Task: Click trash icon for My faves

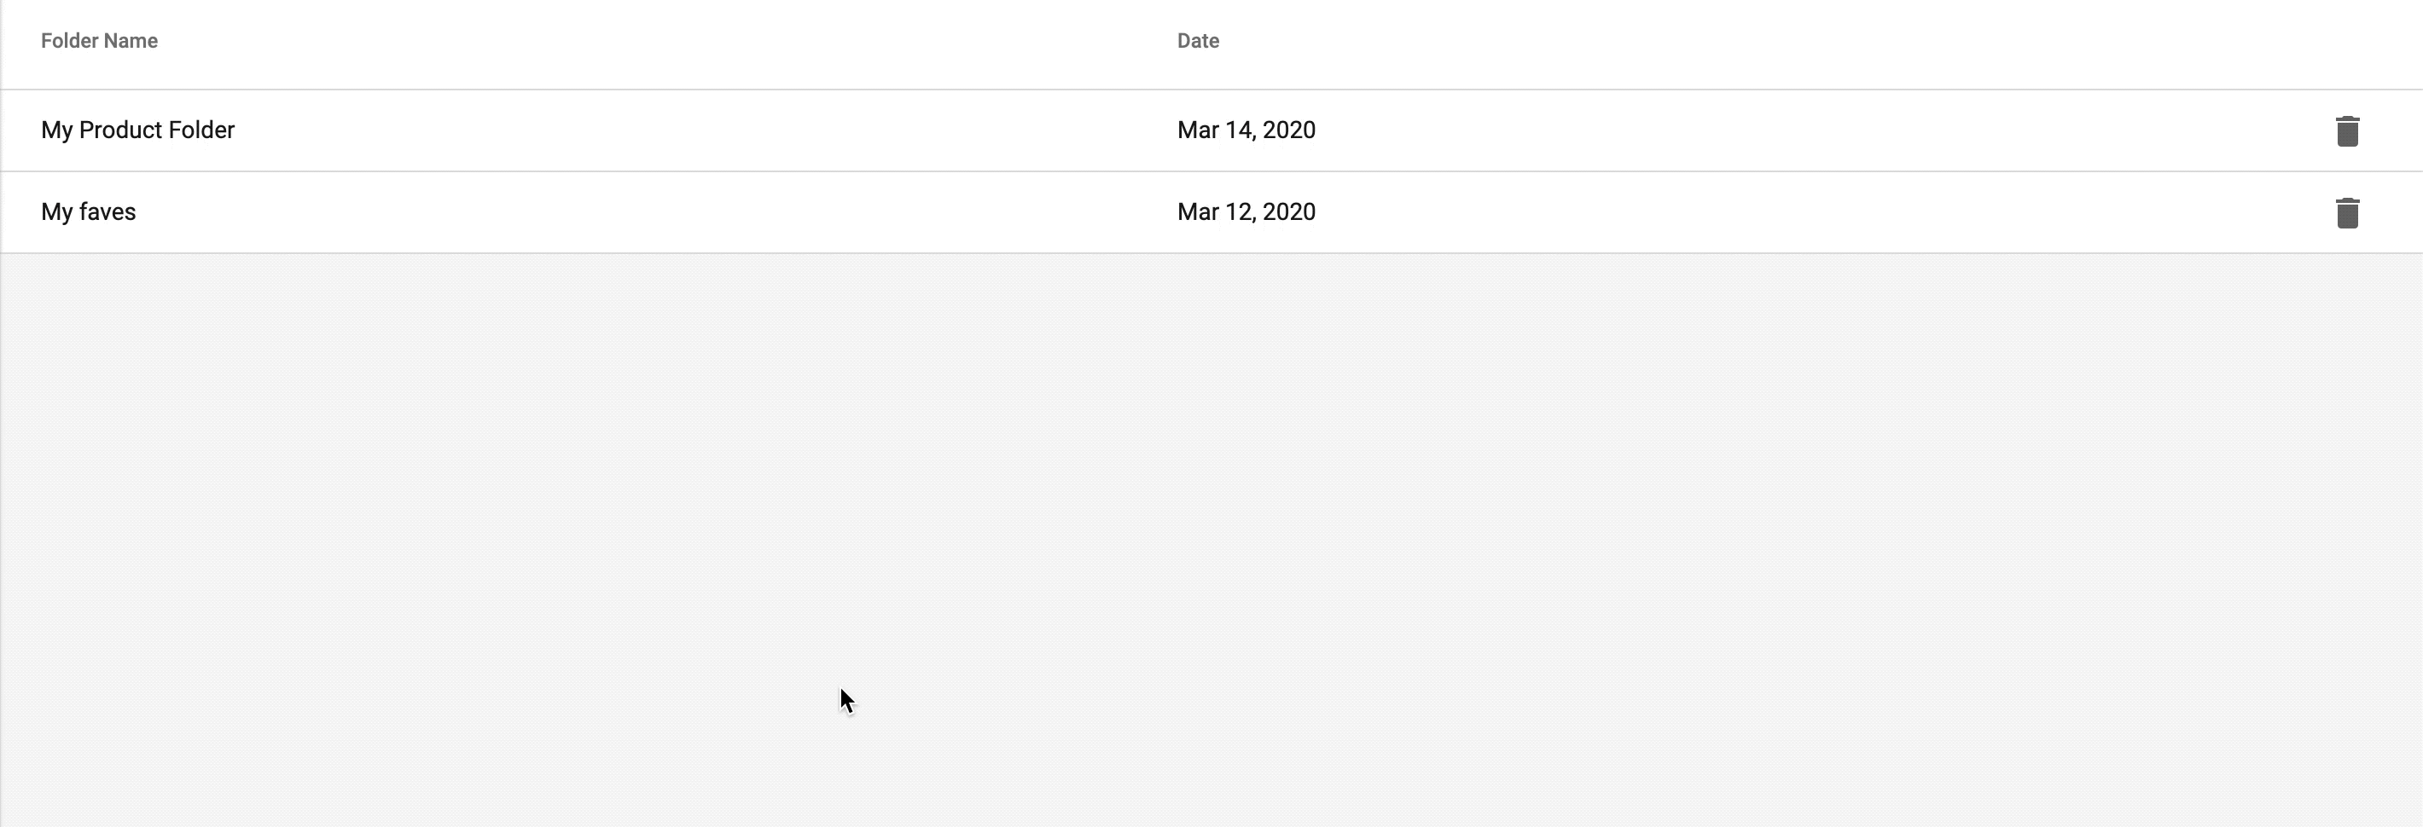Action: pyautogui.click(x=2347, y=212)
